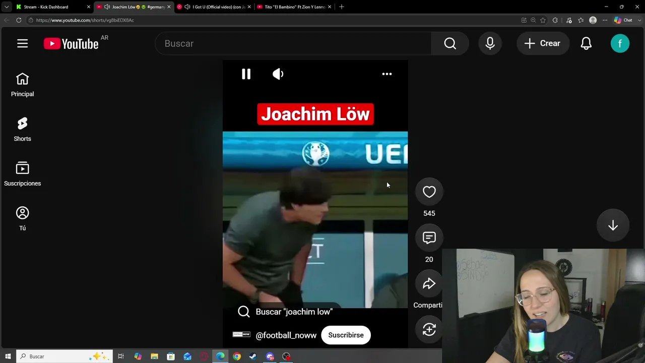
Task: Switch to Tito "El Bambino" tab
Action: click(294, 7)
